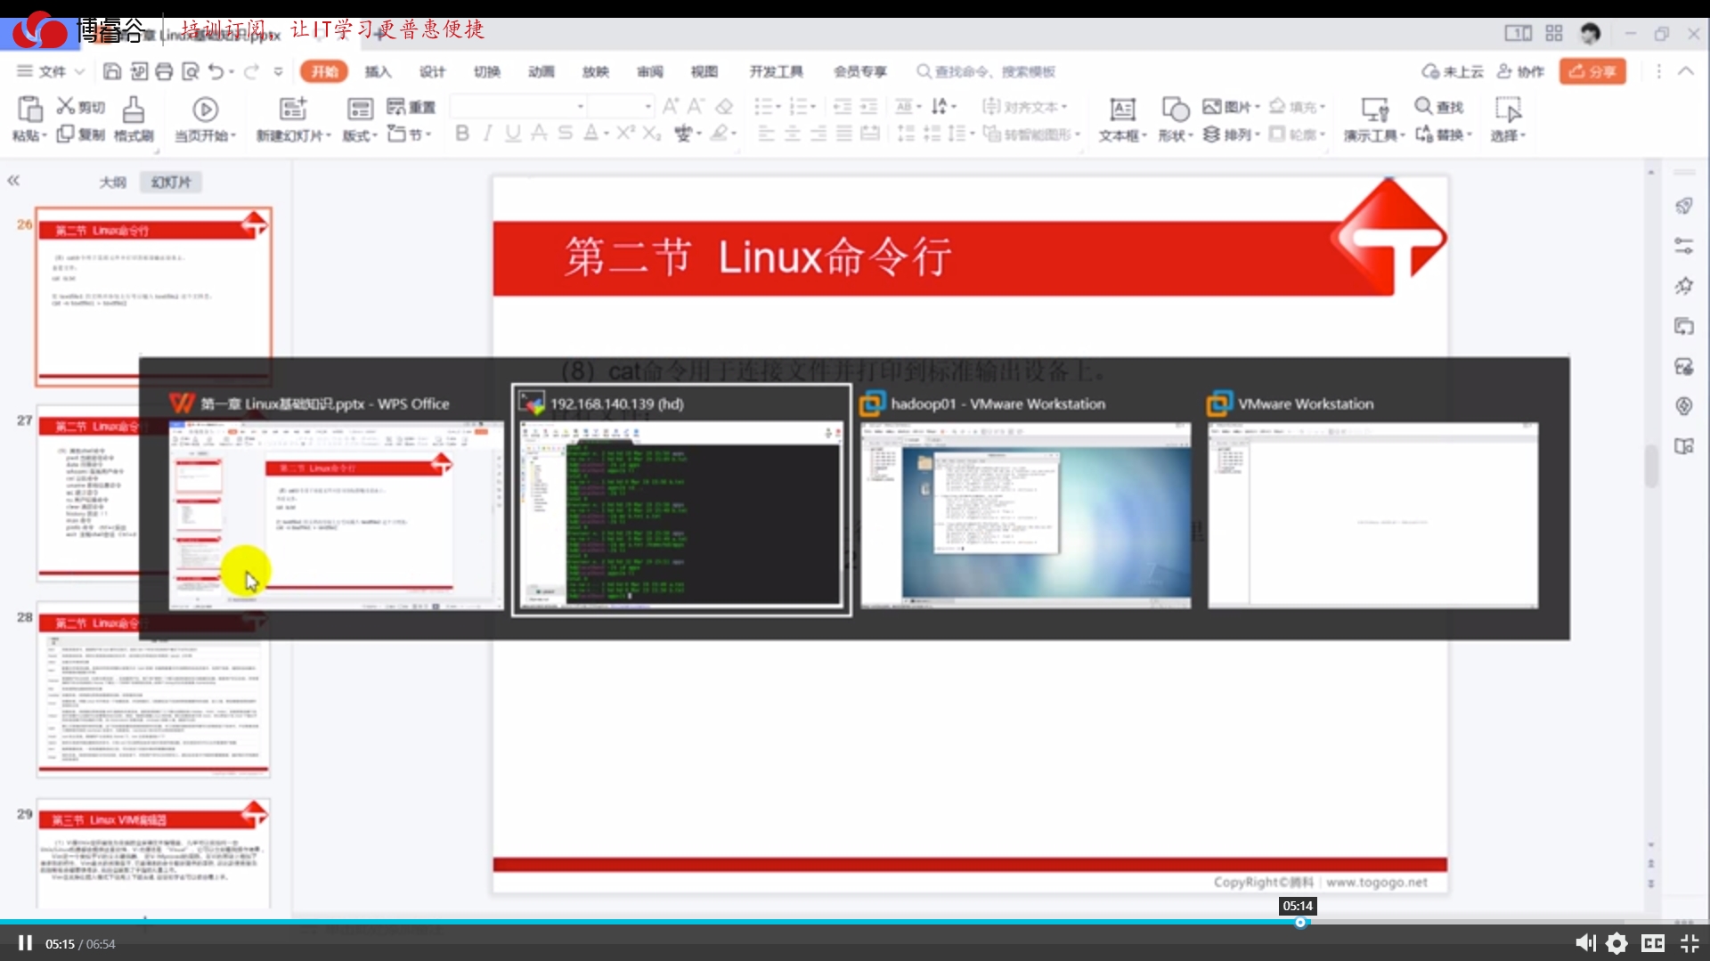Decrease font size icon
The height and width of the screenshot is (961, 1710).
pos(696,107)
